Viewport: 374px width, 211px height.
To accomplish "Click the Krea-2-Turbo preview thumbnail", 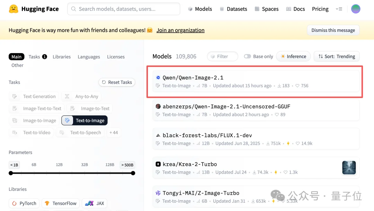I will pos(349,168).
